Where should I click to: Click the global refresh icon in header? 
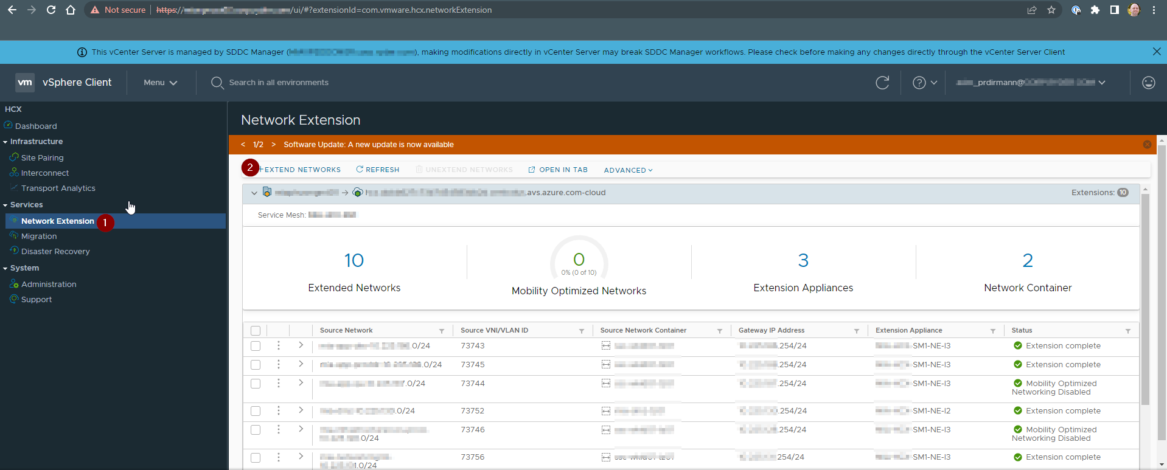click(x=882, y=83)
